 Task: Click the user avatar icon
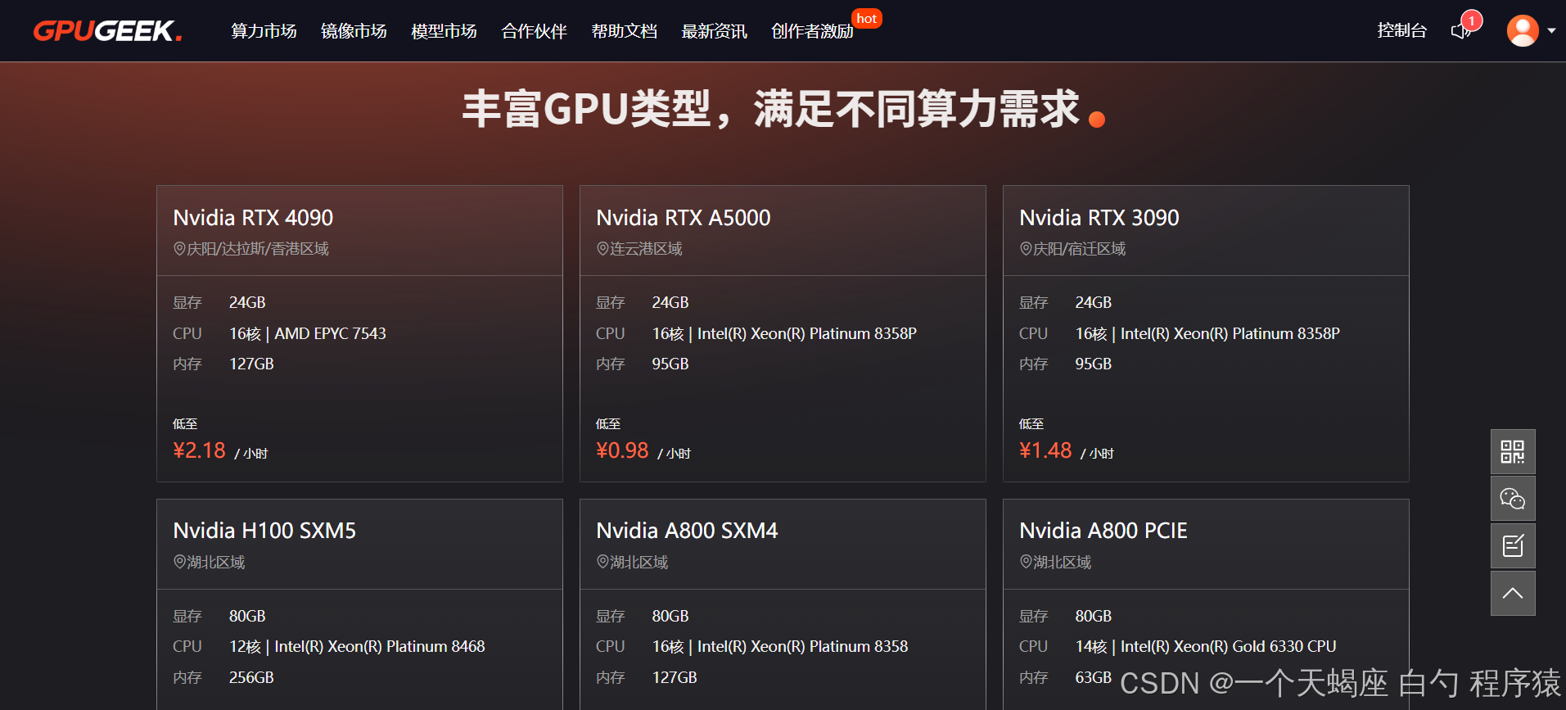(x=1523, y=31)
